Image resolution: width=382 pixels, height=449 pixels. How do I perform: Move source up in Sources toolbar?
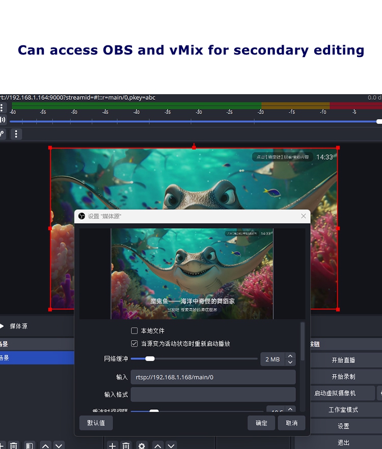[157, 445]
